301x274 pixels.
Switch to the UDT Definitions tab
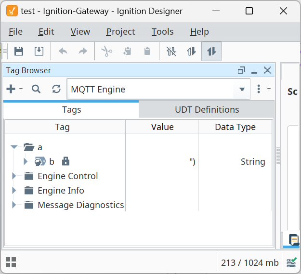[207, 110]
